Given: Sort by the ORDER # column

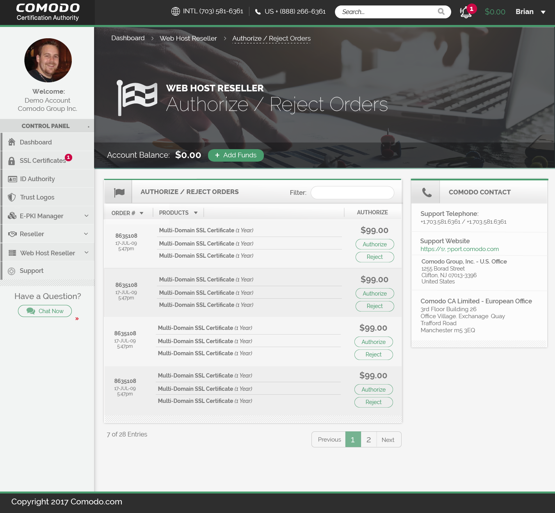Looking at the screenshot, I should point(127,213).
